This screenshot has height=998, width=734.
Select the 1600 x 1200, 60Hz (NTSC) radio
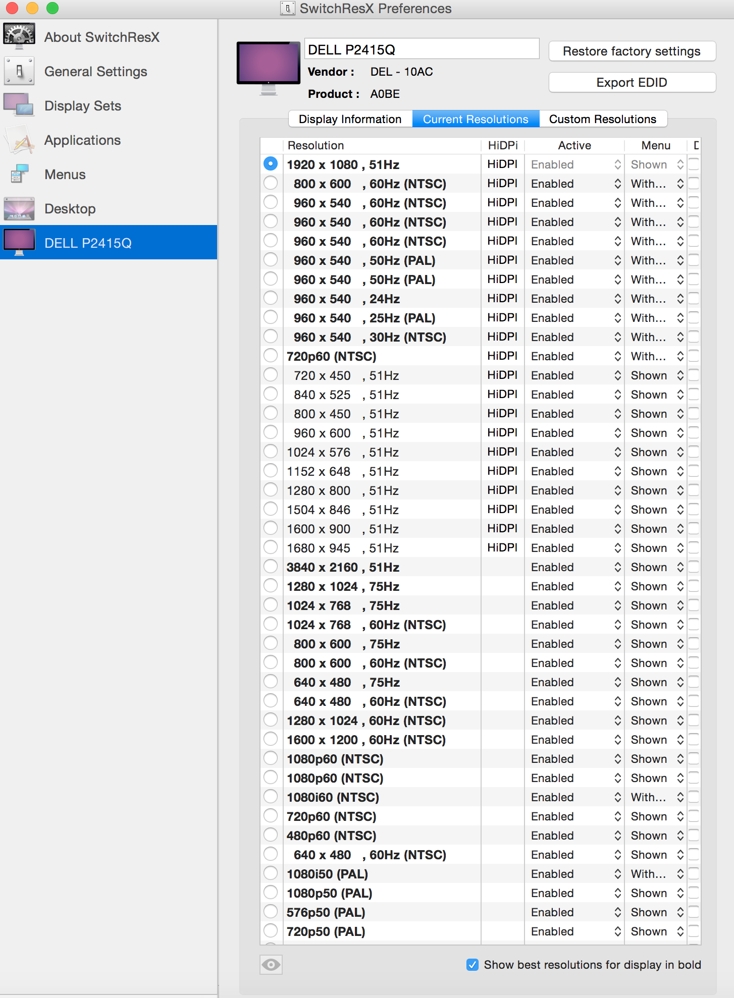[271, 739]
